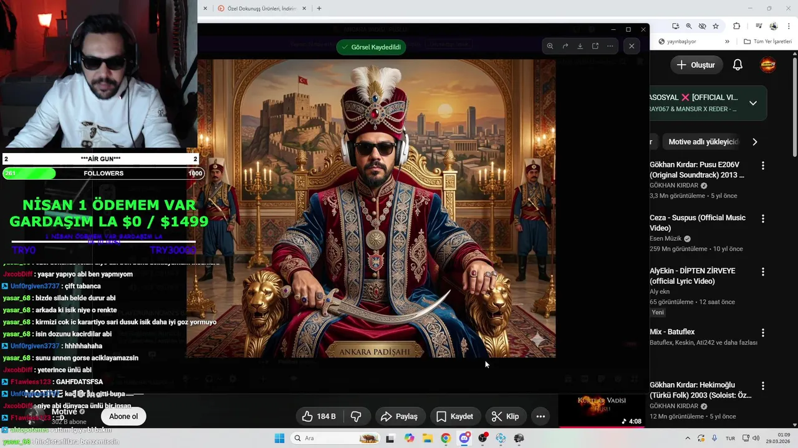
Task: Open viewer's more options ellipsis
Action: pos(610,46)
